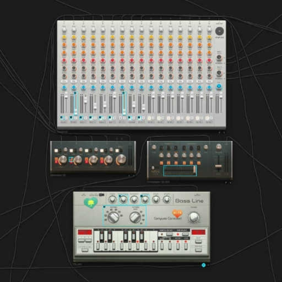Click the left mode button above the Bass Line step buttons
The image size is (282, 282).
[x=169, y=234]
